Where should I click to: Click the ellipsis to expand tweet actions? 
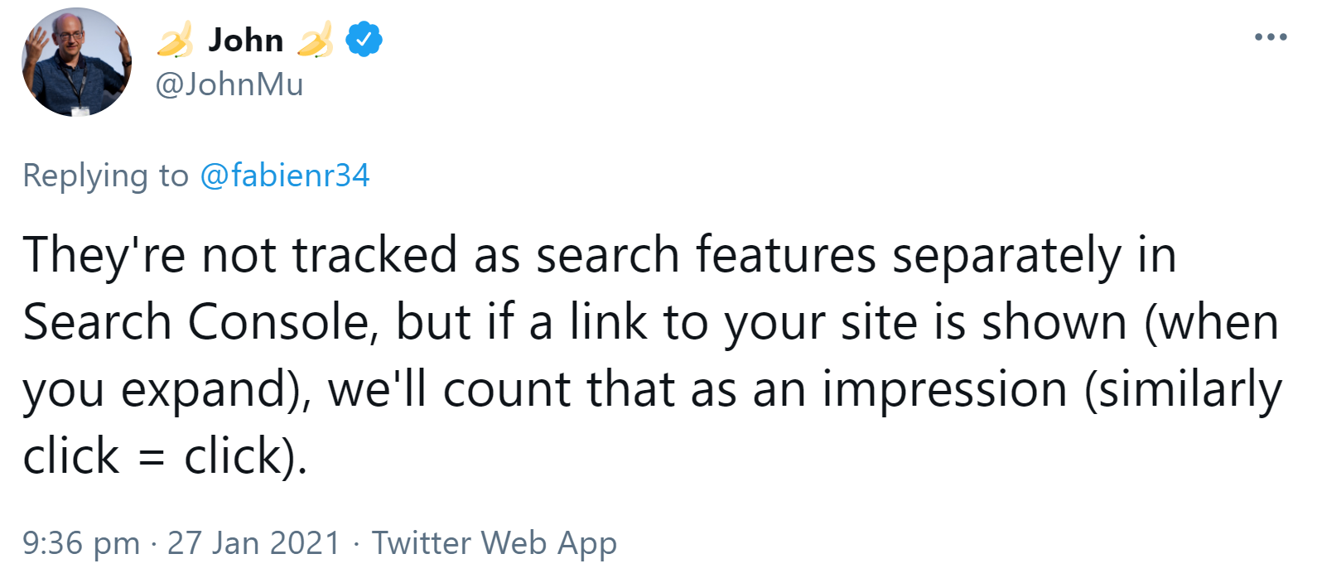click(1269, 35)
